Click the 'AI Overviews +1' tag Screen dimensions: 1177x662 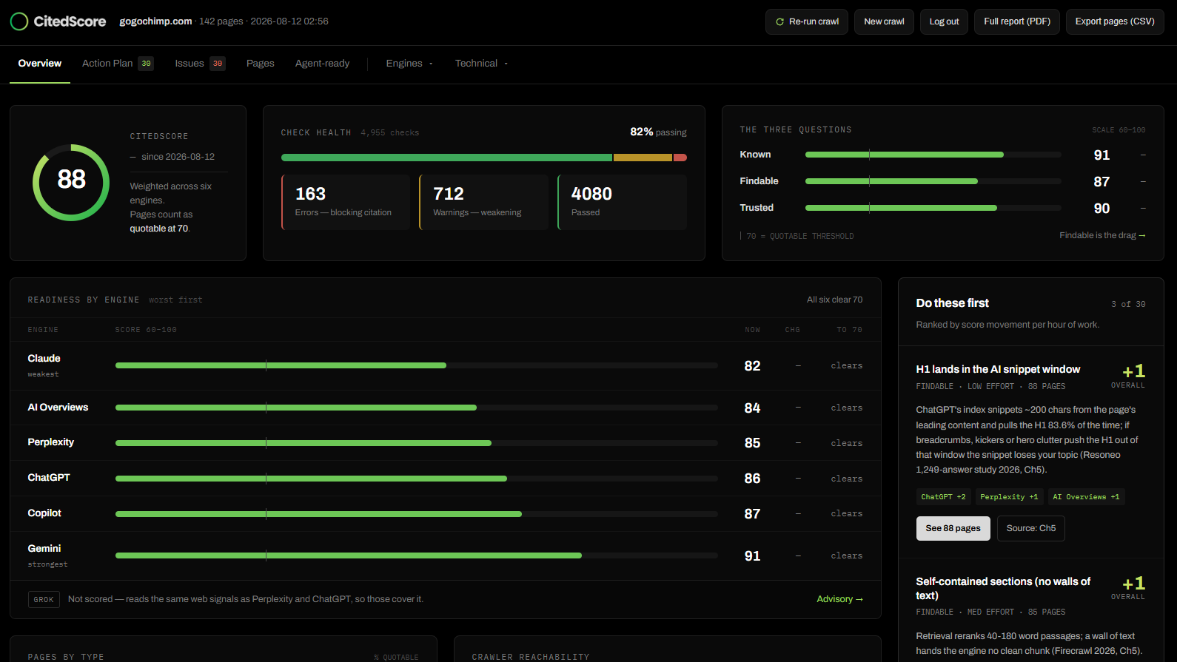point(1086,497)
